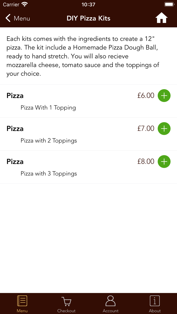Image resolution: width=177 pixels, height=314 pixels.
Task: Tap the £7.00 price label
Action: pos(146,128)
